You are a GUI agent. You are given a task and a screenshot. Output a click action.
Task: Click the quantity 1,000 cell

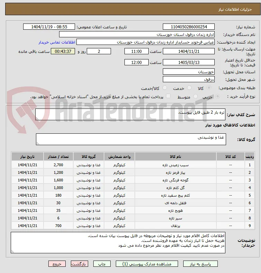tap(58, 188)
